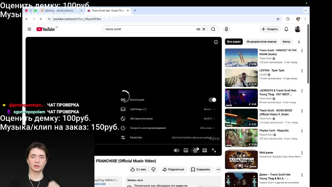Open the player settings gear
Screen dimensions: 332x187
(195, 150)
